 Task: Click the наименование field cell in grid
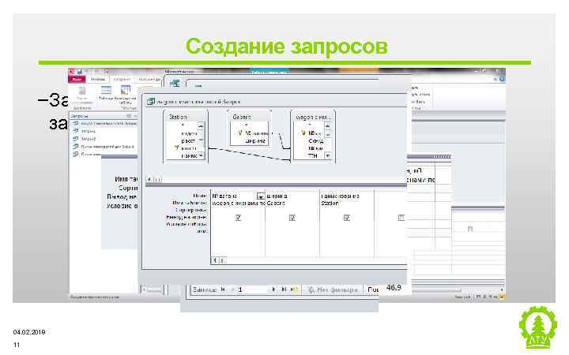click(347, 196)
